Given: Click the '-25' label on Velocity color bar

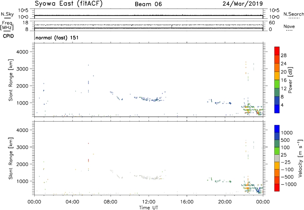Looking at the screenshot, I should tap(285, 162).
